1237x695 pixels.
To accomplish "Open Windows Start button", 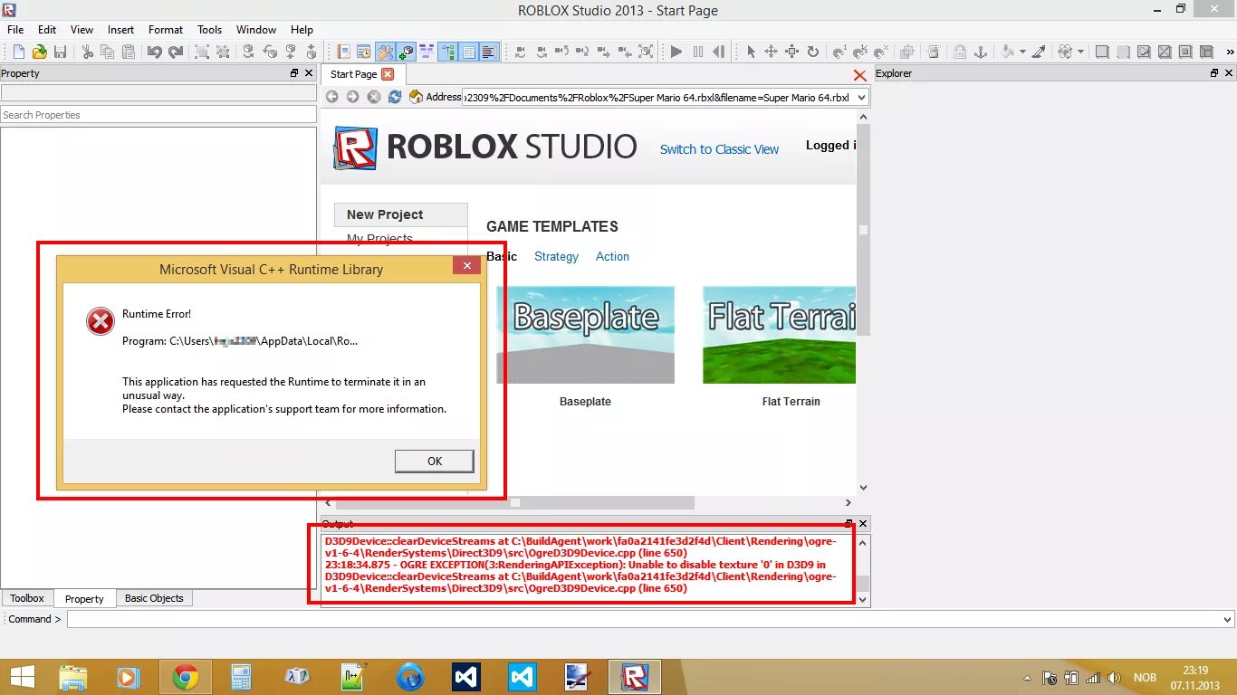I will (22, 677).
